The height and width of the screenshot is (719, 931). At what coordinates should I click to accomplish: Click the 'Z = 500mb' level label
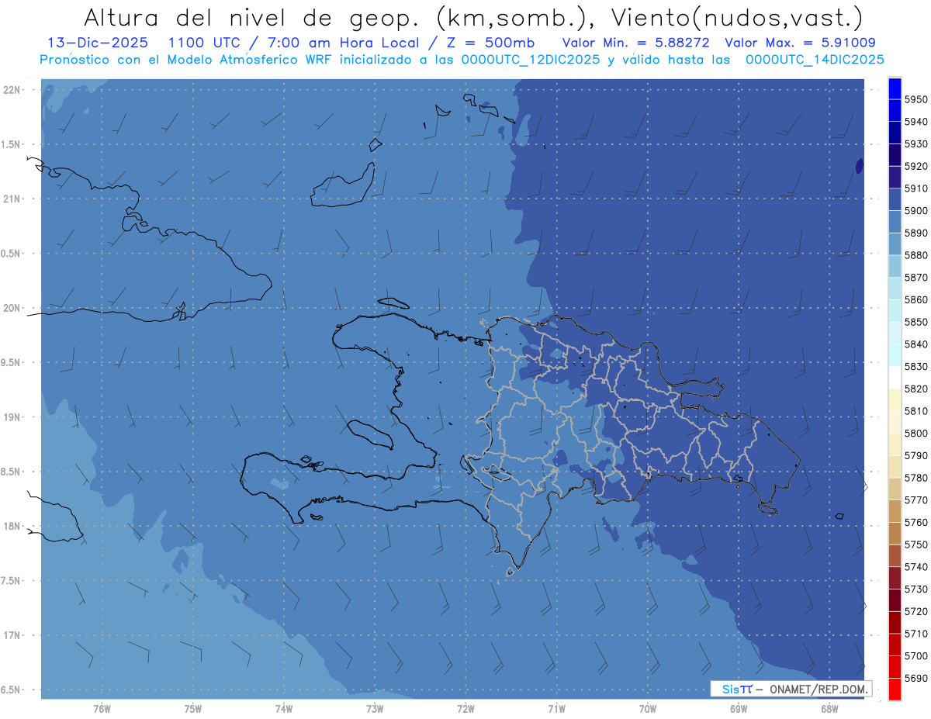click(490, 43)
